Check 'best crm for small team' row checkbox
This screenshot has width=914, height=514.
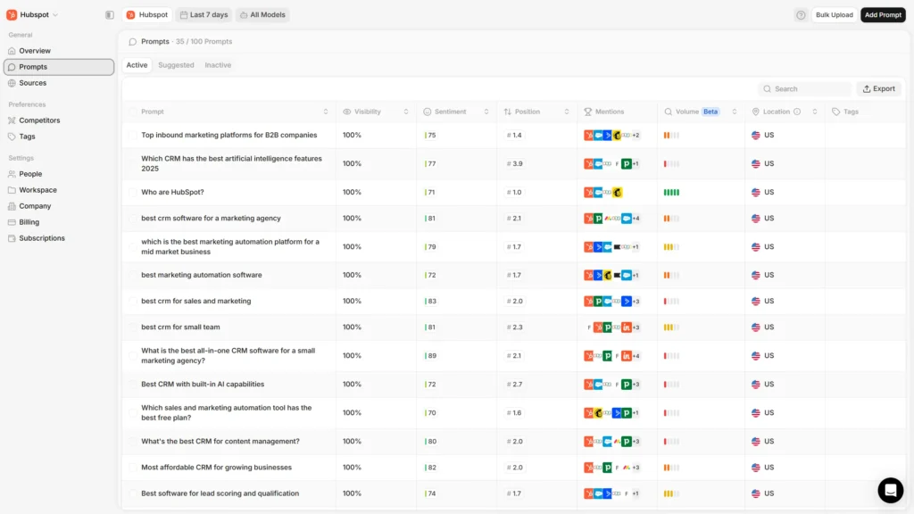point(133,327)
